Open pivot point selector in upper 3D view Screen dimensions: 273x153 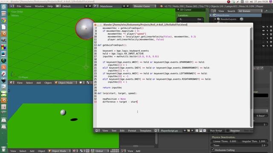point(89,83)
